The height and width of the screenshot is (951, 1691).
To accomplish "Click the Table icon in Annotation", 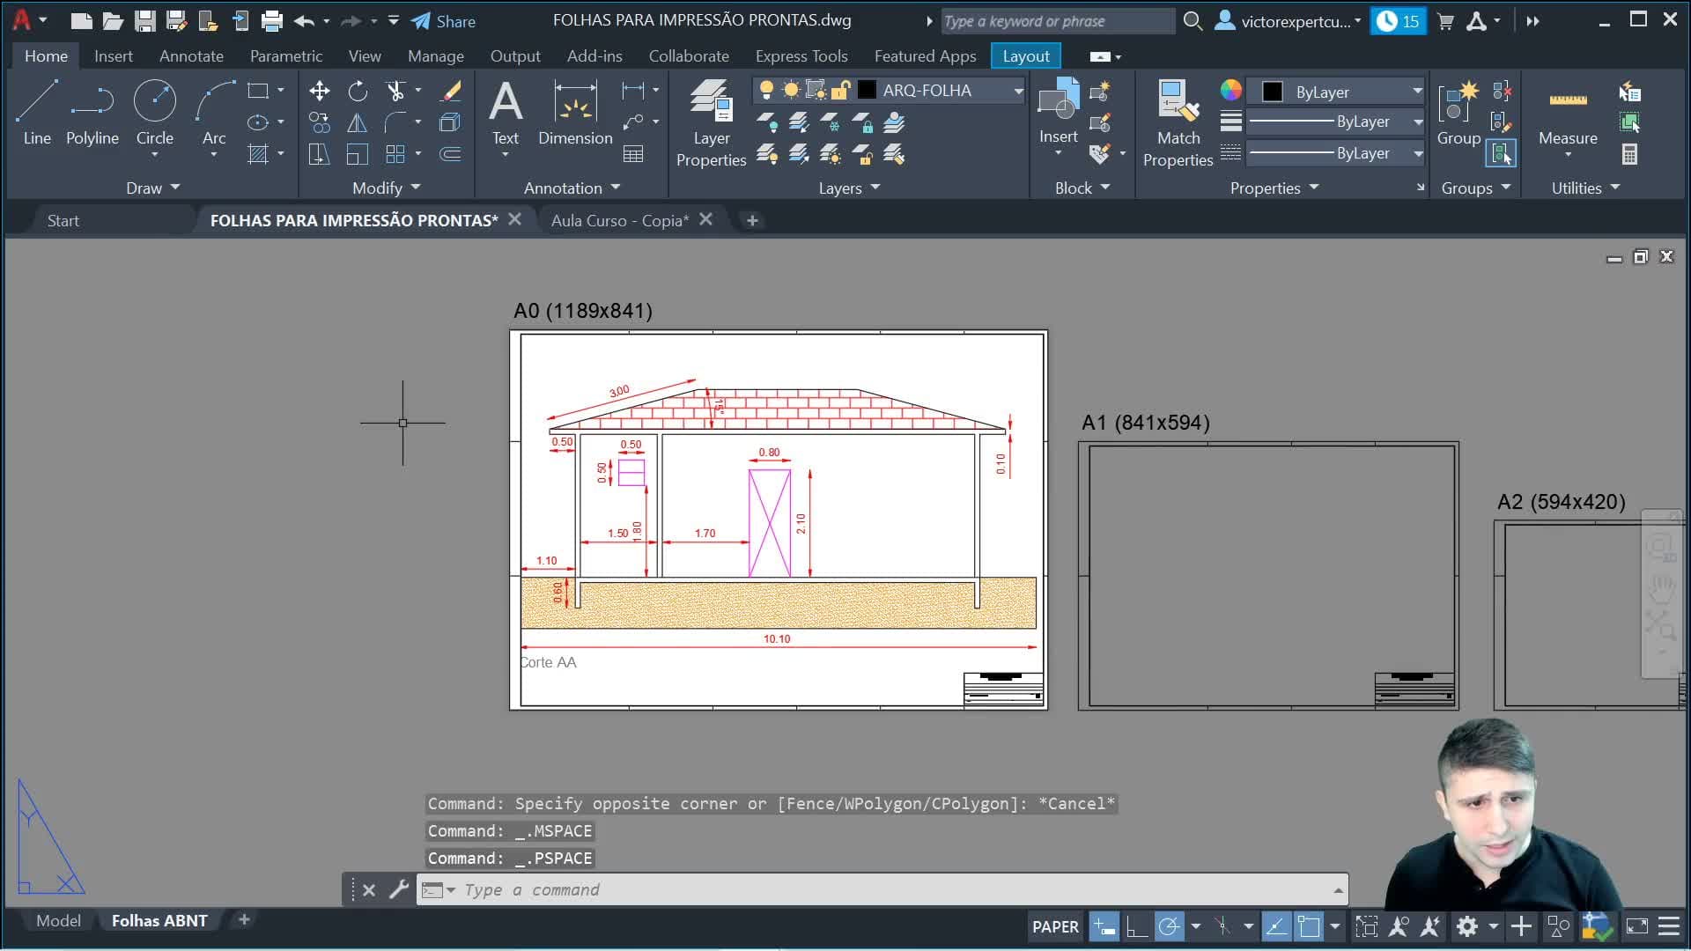I will click(632, 154).
